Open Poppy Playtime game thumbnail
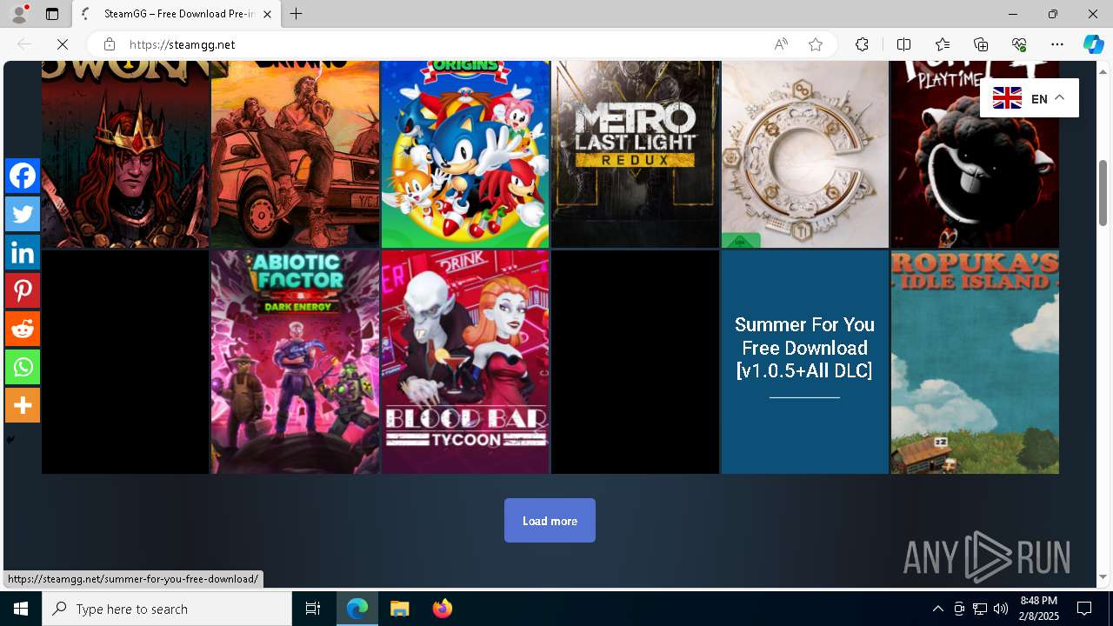This screenshot has width=1113, height=626. (975, 155)
